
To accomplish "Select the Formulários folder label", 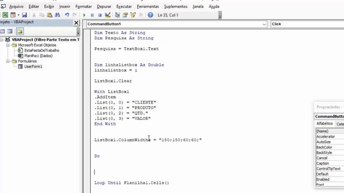I will (x=27, y=61).
